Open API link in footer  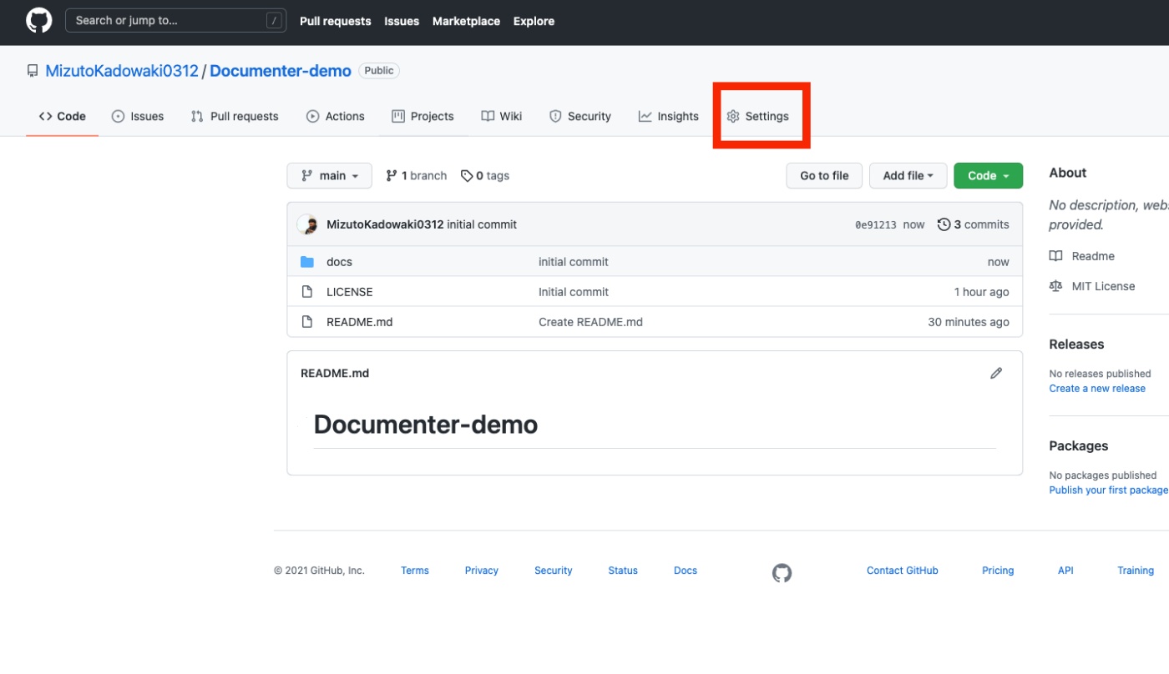click(x=1065, y=571)
